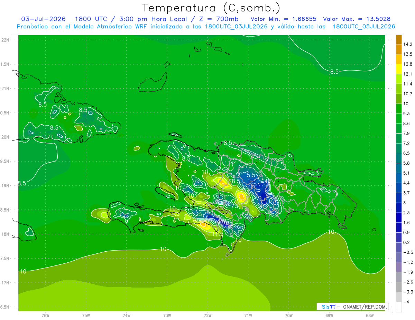The width and height of the screenshot is (415, 320).
Task: Select the "75W" longitude tick label
Action: 86,316
